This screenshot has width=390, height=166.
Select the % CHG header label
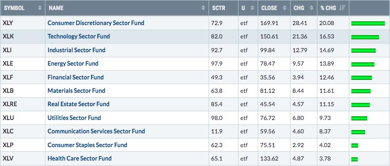[x=329, y=8]
